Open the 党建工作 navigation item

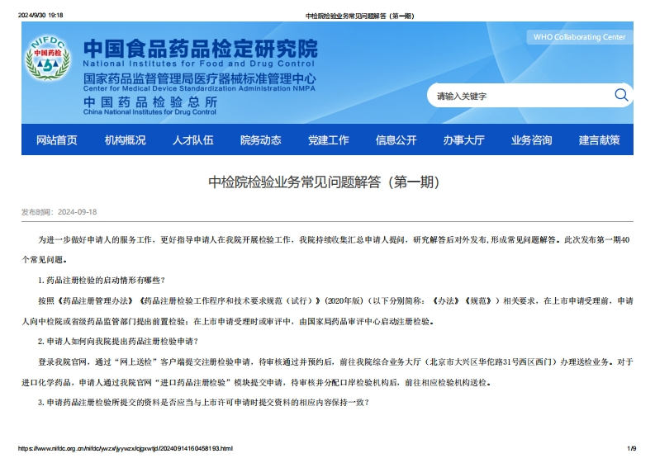[x=329, y=139]
